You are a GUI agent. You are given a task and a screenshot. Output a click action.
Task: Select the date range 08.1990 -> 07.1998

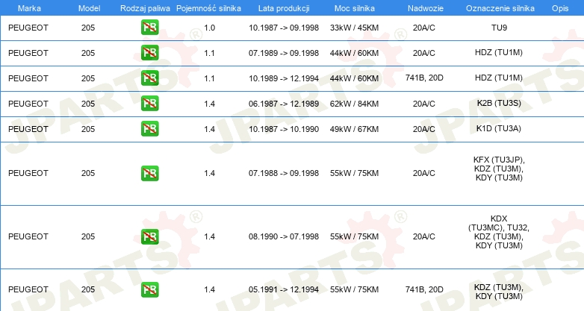tap(284, 236)
